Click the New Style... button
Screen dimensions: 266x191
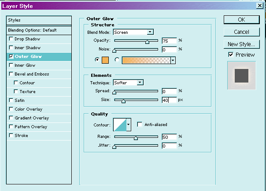tap(241, 44)
